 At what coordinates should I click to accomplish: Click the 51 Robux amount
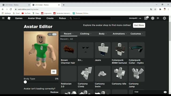pos(158,18)
